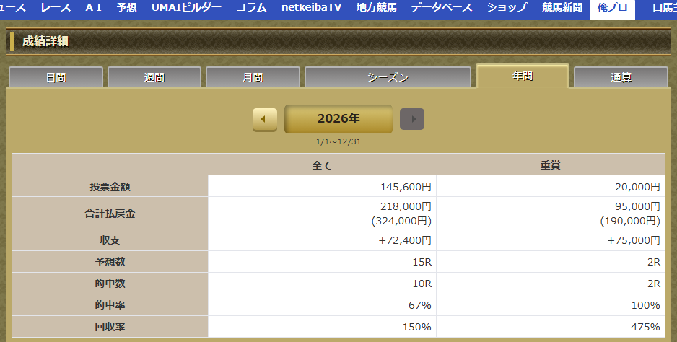Go to 地方競馬 in navigation
Image resolution: width=677 pixels, height=342 pixels.
[x=376, y=8]
